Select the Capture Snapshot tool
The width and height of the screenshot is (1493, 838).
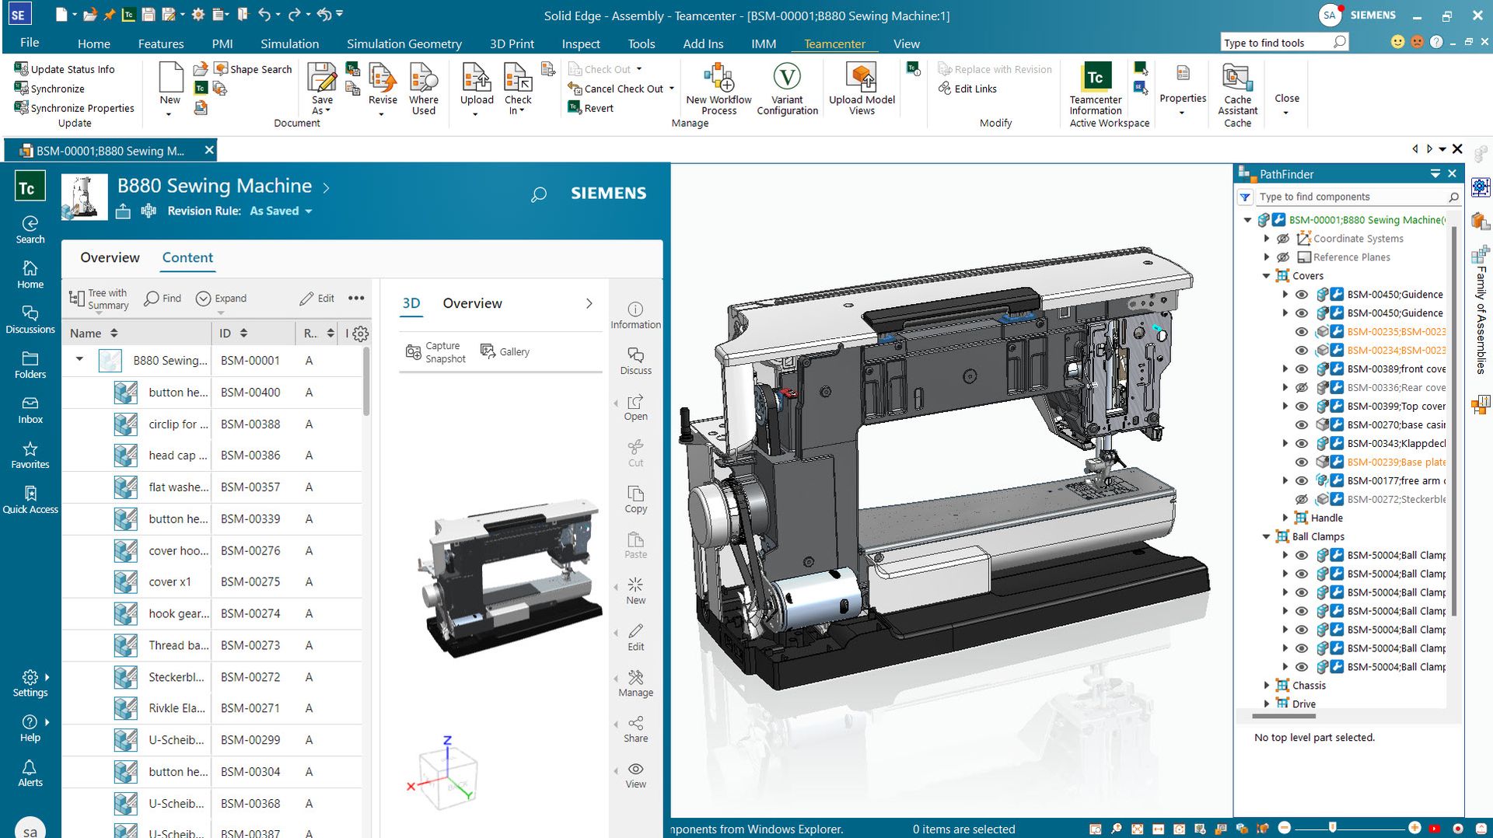point(435,351)
